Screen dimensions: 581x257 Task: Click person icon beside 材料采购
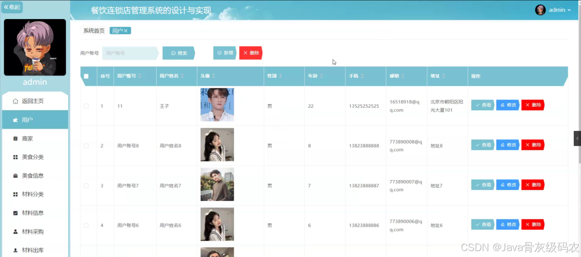tap(15, 231)
